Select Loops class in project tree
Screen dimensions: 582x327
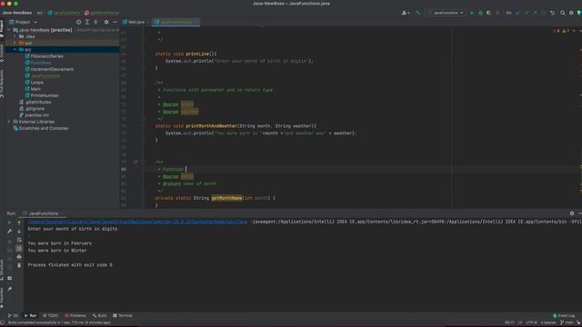pos(35,83)
